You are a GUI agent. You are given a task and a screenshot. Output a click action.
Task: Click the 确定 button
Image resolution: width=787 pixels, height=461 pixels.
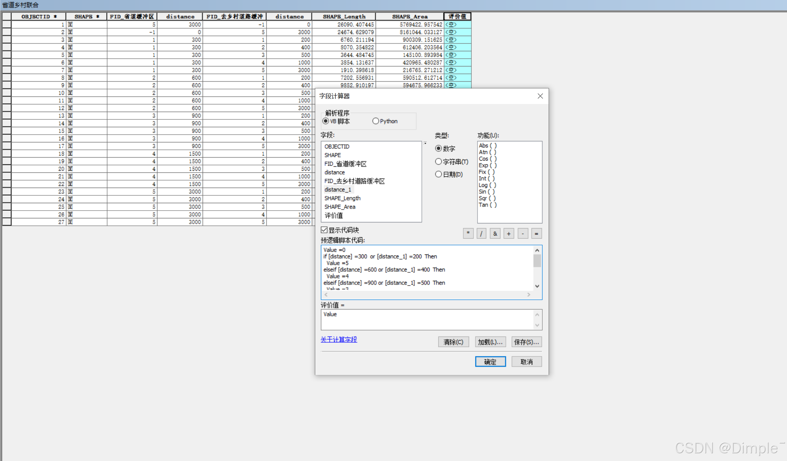point(490,362)
